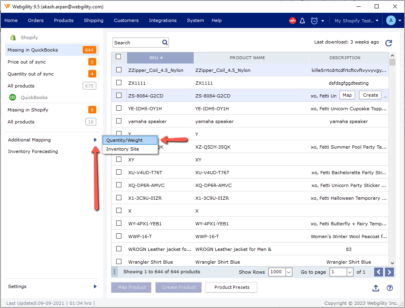Check the ZZipper_Coil_4.5_Nylon row checkbox
The width and height of the screenshot is (405, 308).
tap(119, 70)
